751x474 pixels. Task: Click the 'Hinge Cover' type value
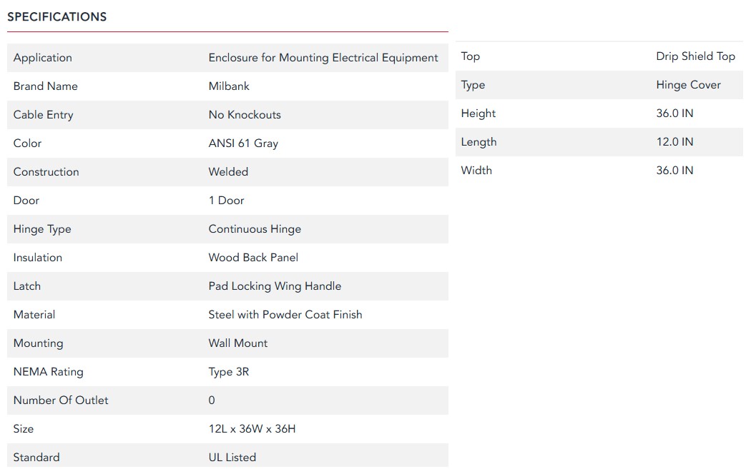click(688, 85)
